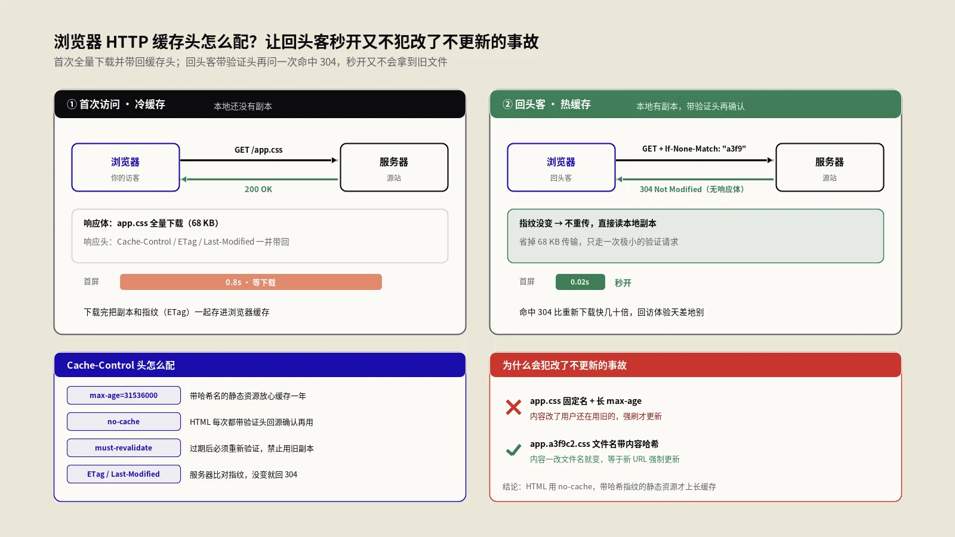This screenshot has width=955, height=537.
Task: Click 本地还没有副本 header note
Action: [x=243, y=106]
